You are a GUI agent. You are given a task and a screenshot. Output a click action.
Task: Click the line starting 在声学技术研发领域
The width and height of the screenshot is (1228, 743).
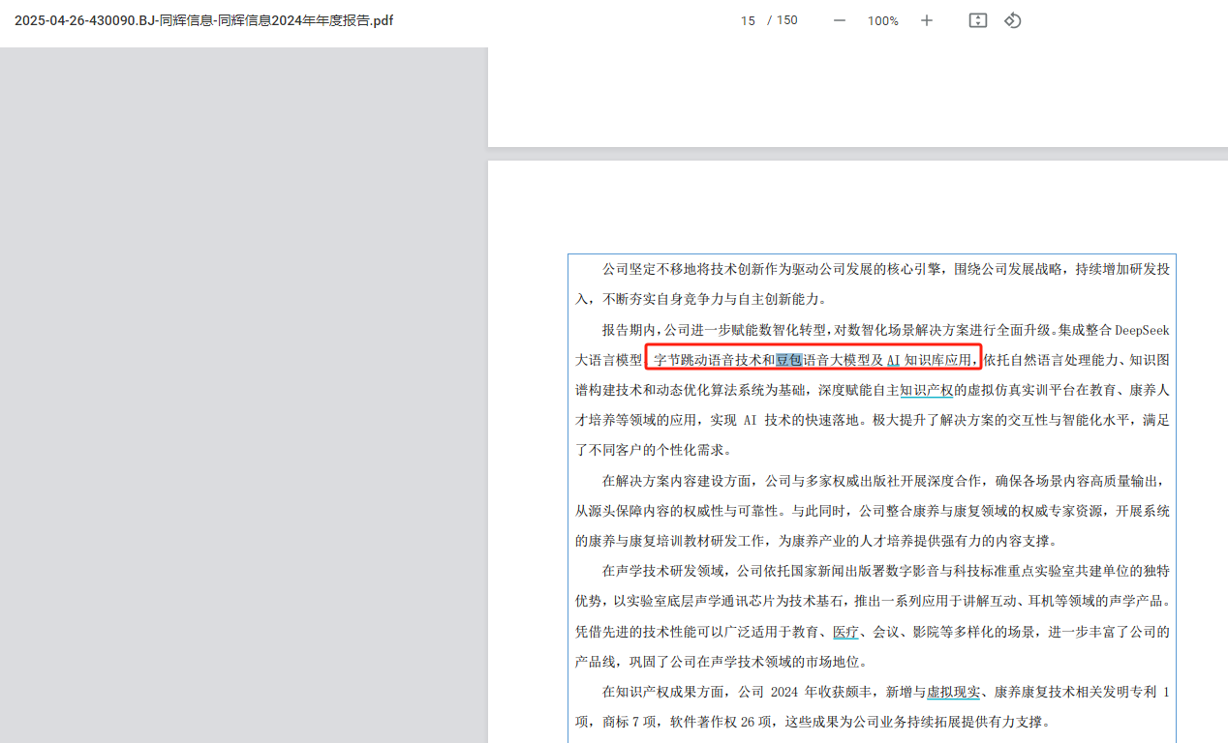click(885, 571)
